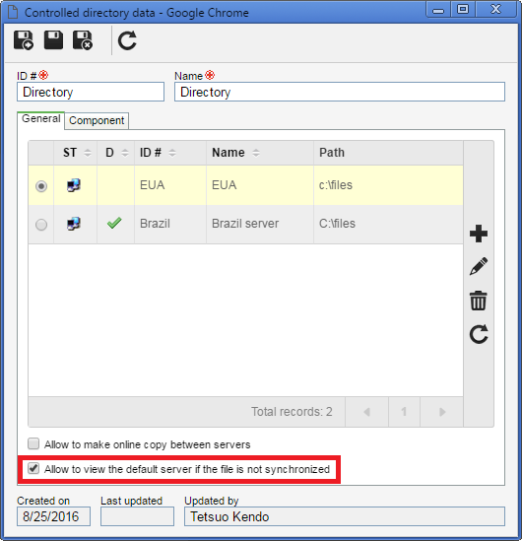Add a new server with plus icon
This screenshot has height=541, width=522.
479,234
